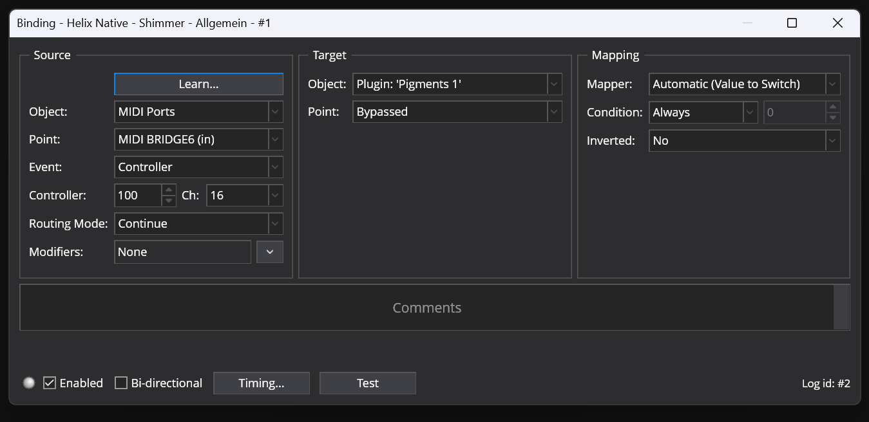Image resolution: width=869 pixels, height=422 pixels.
Task: Click into the Comments text area
Action: [x=426, y=307]
